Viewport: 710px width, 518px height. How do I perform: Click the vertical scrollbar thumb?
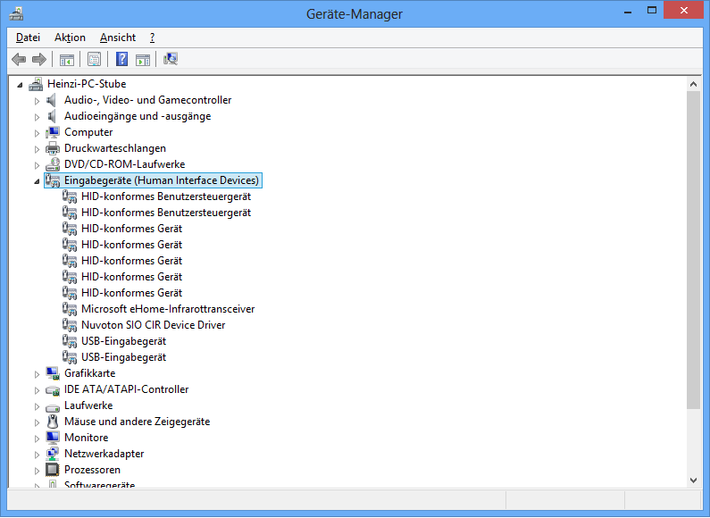(693, 250)
